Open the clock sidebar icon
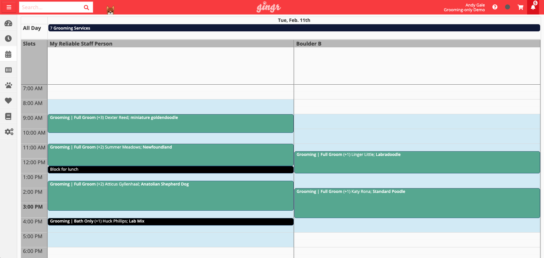This screenshot has height=258, width=544. click(x=8, y=38)
